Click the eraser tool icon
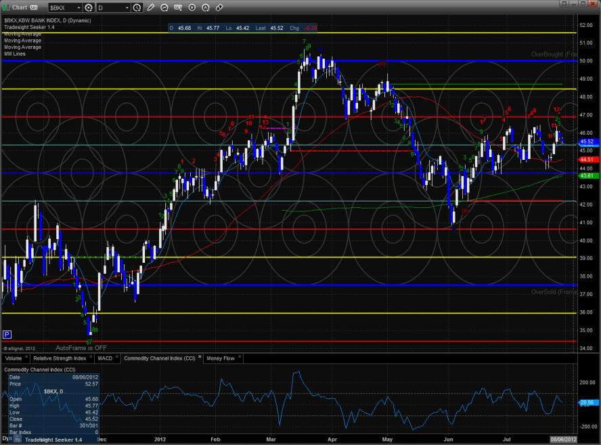 click(219, 7)
